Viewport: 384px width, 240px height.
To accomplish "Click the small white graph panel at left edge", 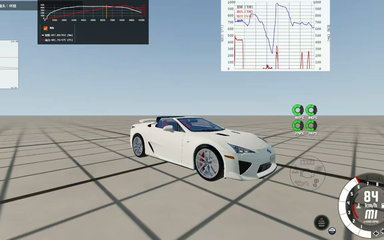I will click(9, 64).
